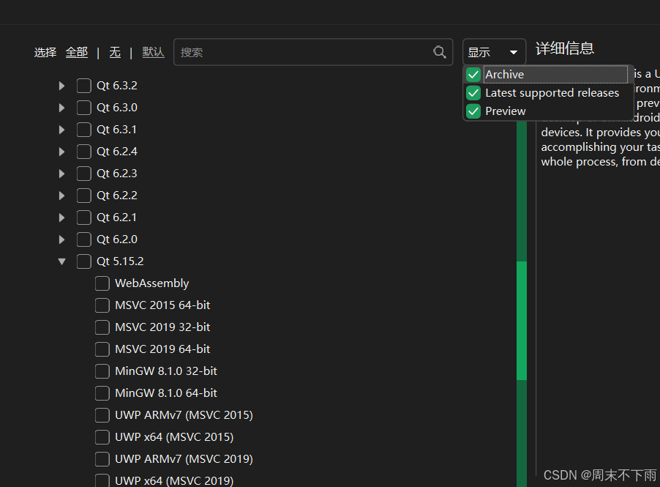Tick the Qt 6.2.2 checkbox
Image resolution: width=660 pixels, height=487 pixels.
[84, 196]
